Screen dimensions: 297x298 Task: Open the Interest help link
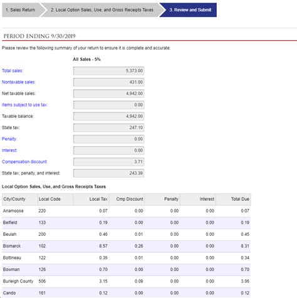point(9,150)
